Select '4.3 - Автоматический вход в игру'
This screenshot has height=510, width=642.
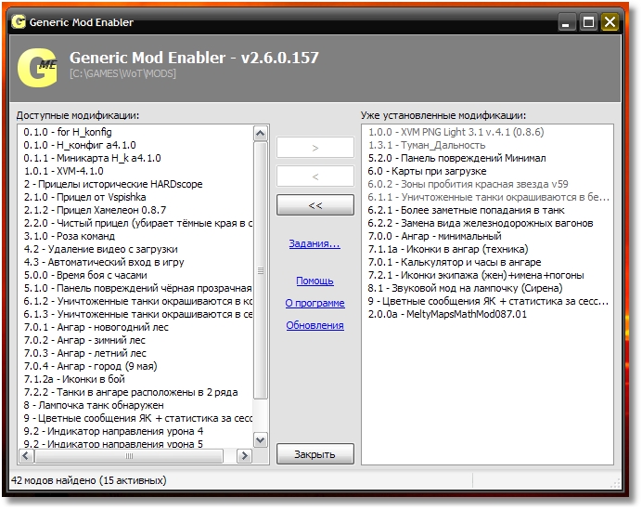coord(104,262)
